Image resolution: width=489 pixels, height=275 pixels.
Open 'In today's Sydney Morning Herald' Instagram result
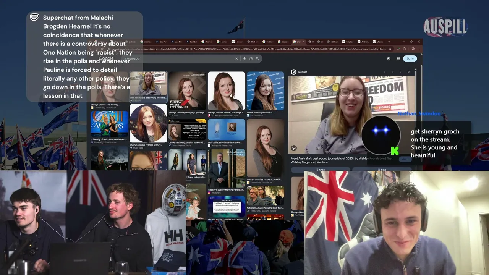pos(226,190)
